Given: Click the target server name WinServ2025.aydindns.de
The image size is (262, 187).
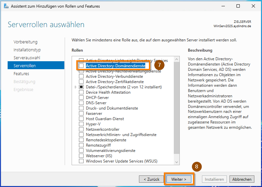Looking at the screenshot, I should click(232, 26).
